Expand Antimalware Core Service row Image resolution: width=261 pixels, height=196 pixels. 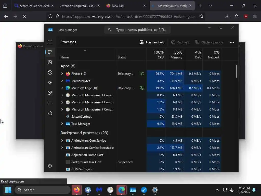62,141
